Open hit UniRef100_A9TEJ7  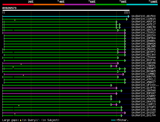coord(143,24)
